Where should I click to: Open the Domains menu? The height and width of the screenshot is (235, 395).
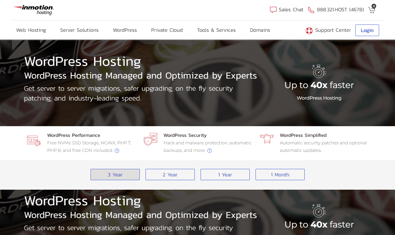click(260, 30)
